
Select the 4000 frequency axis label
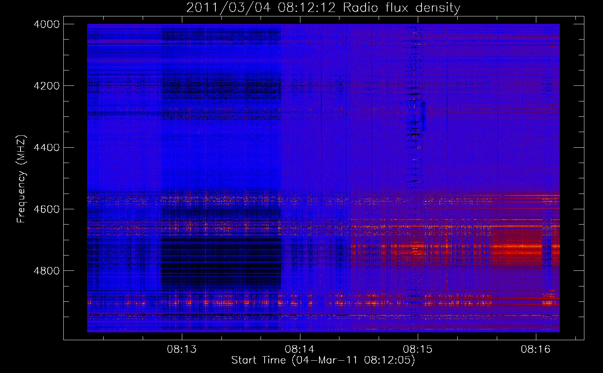coord(47,24)
